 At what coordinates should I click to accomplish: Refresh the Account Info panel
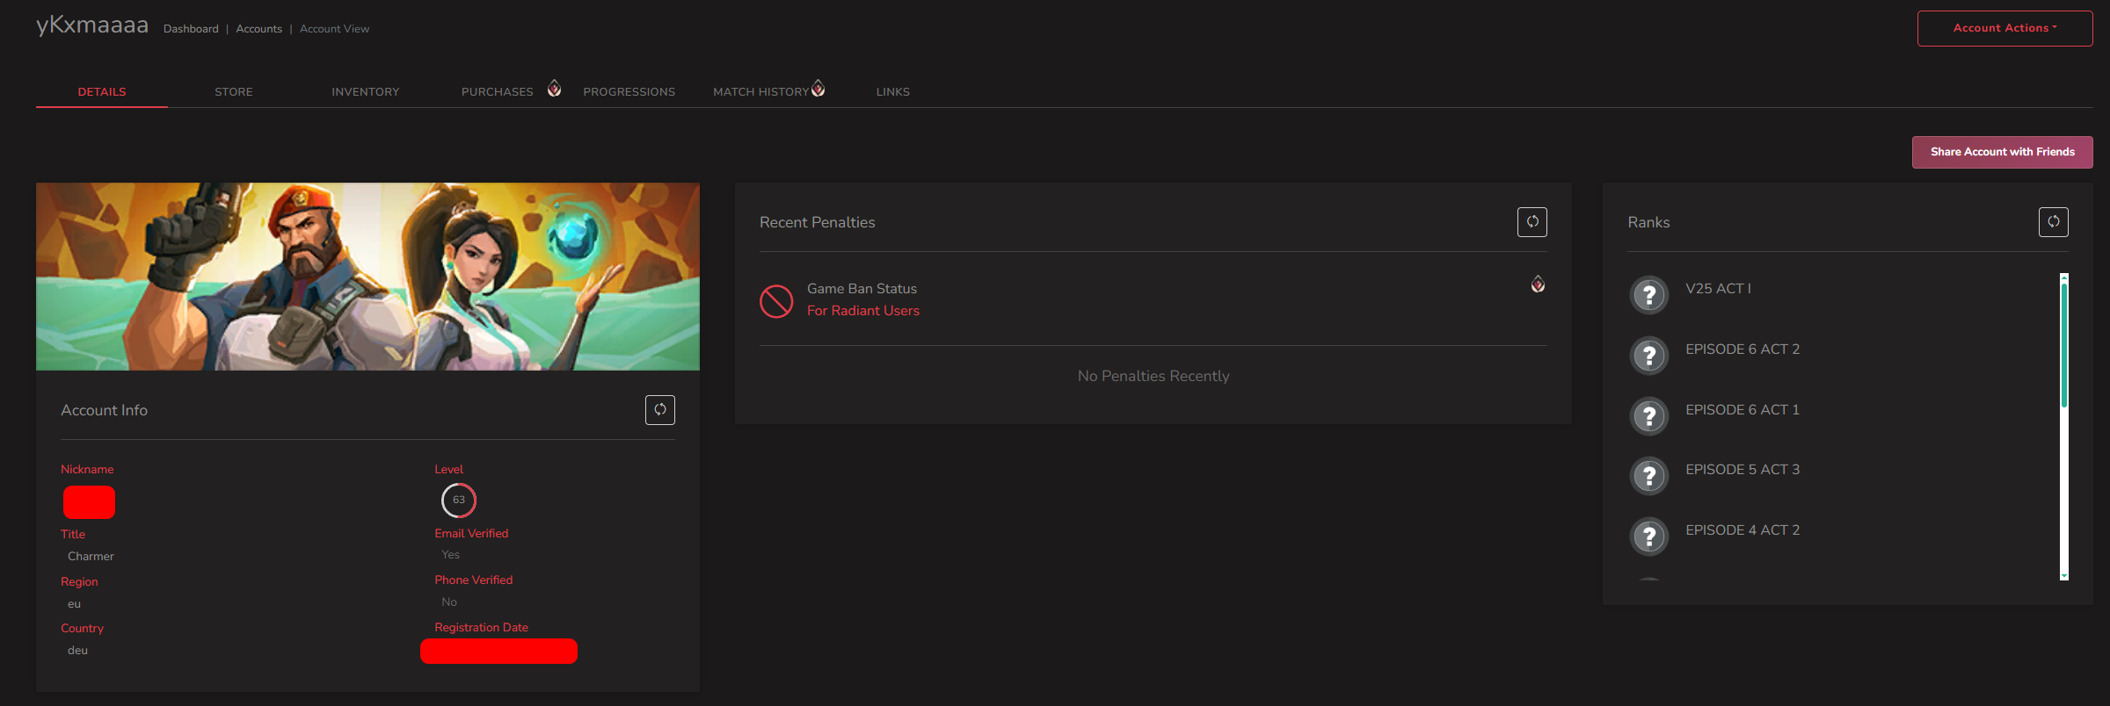click(x=660, y=410)
